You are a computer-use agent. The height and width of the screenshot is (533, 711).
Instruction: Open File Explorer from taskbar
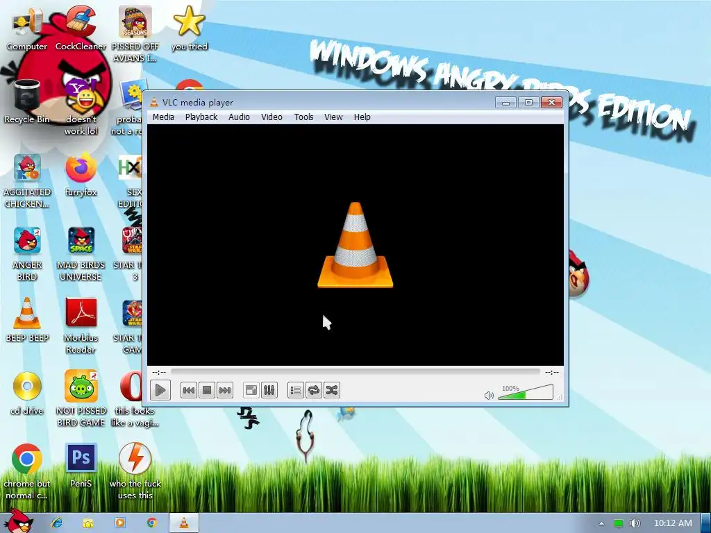(x=88, y=523)
